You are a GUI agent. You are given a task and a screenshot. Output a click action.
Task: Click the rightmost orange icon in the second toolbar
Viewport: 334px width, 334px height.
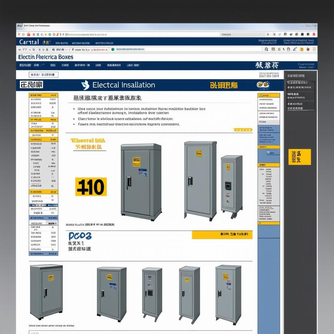(x=308, y=49)
